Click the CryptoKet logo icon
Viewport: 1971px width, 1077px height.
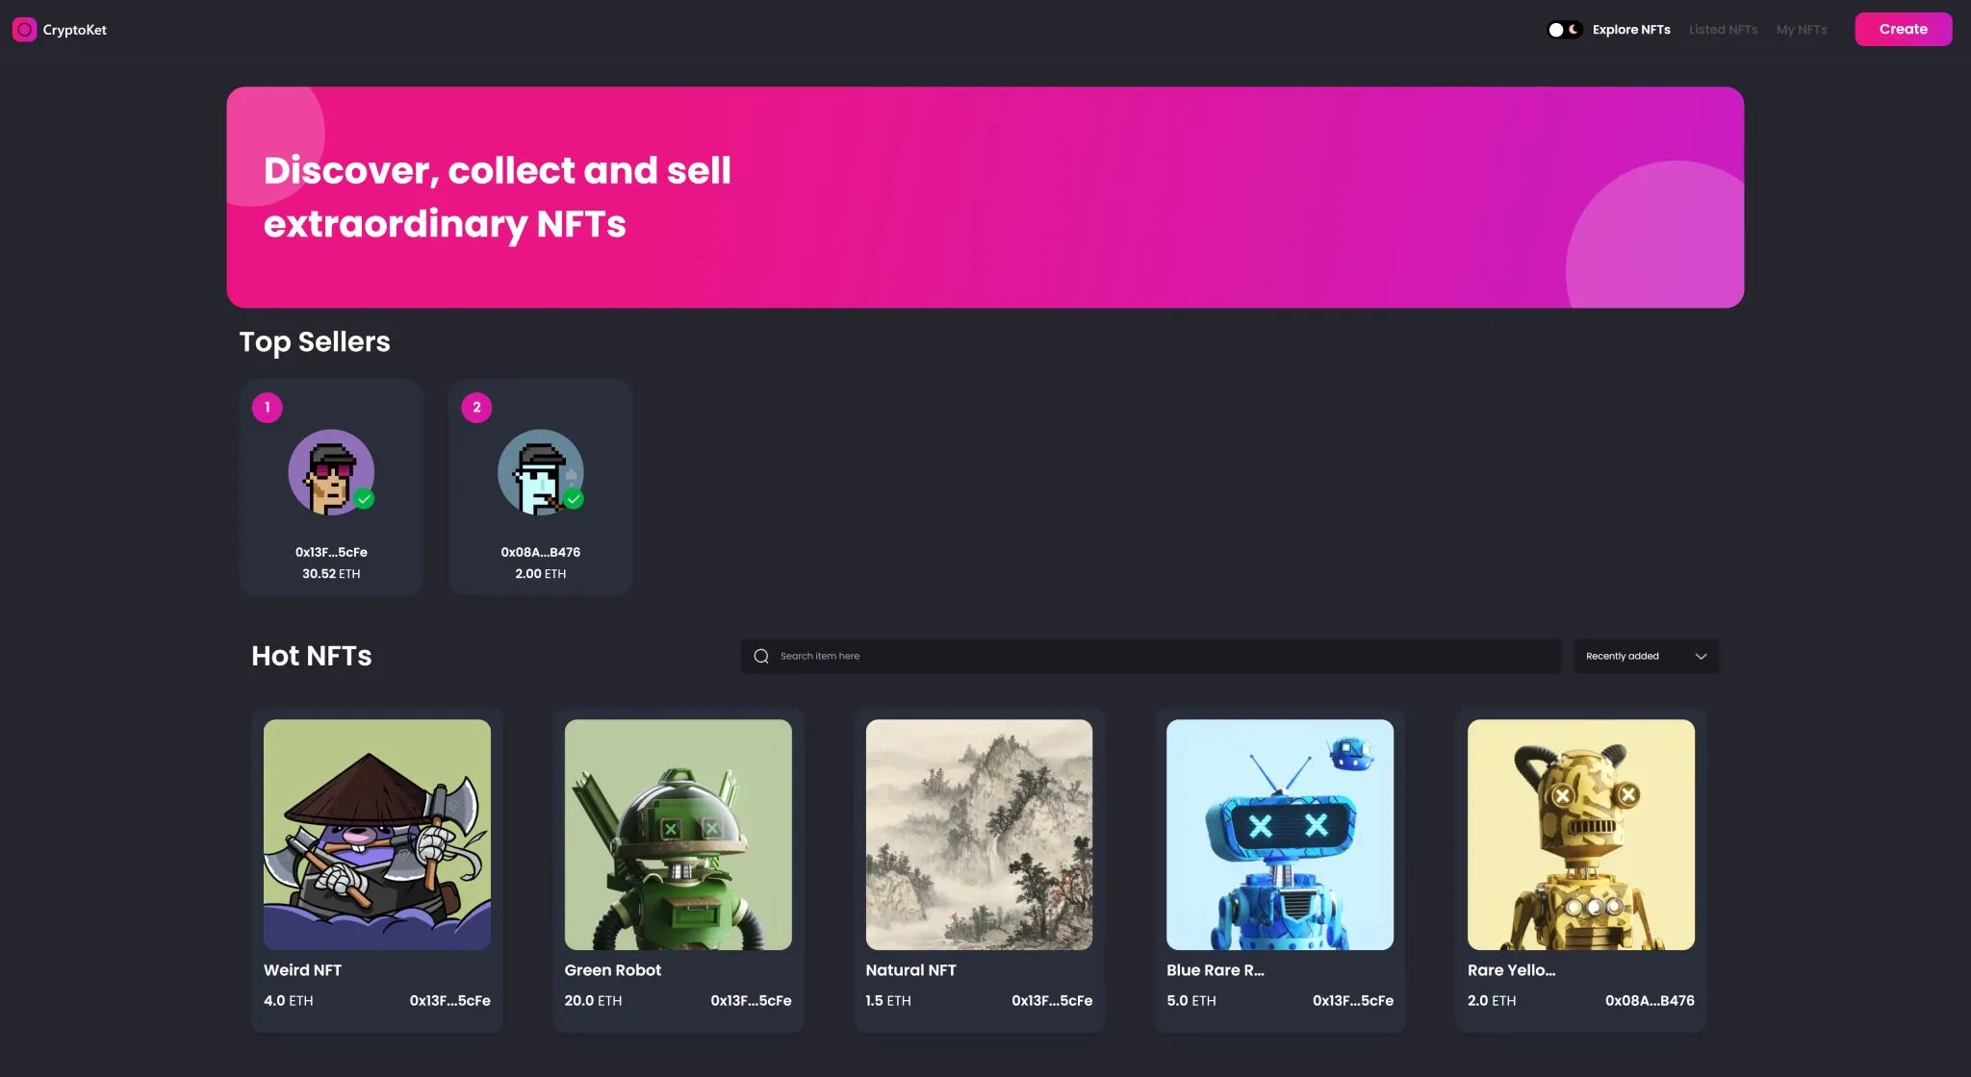tap(24, 30)
